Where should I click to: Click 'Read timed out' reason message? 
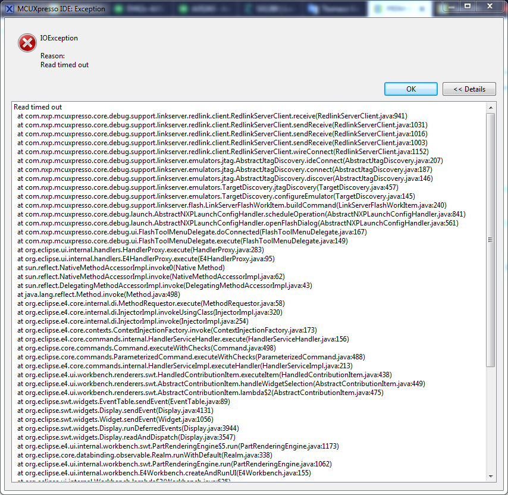[64, 65]
